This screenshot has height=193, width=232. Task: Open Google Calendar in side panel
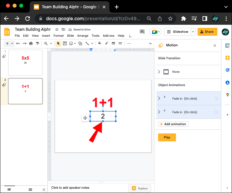(227, 45)
